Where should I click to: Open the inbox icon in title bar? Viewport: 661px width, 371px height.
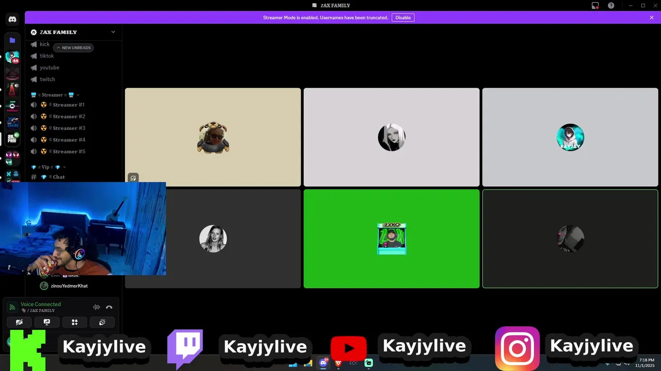pos(595,6)
